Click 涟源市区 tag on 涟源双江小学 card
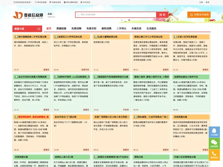Viewport: 223px width, 167px height. [x=85, y=70]
